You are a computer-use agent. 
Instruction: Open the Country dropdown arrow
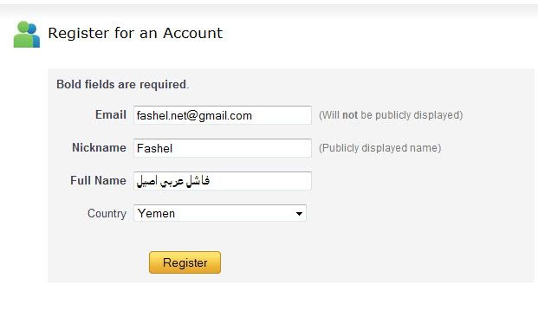tap(299, 214)
